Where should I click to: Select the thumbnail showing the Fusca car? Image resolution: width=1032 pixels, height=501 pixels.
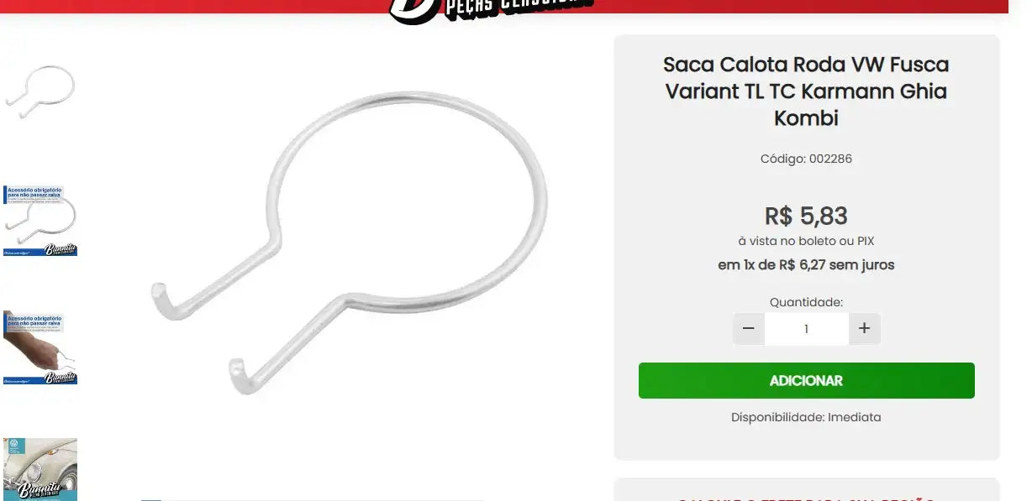coord(40,469)
